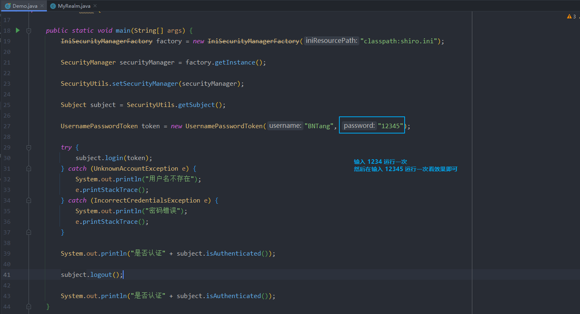Click the string "12345"
Viewport: 580px width, 314px height.
(x=391, y=126)
